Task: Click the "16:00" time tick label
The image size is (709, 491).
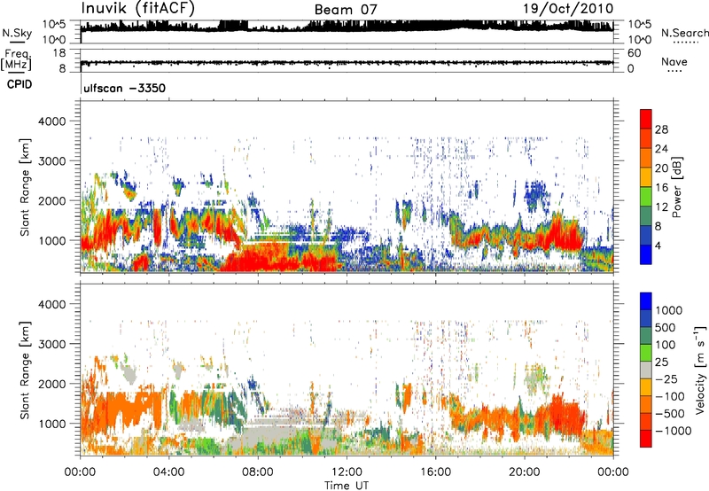Action: tap(435, 472)
